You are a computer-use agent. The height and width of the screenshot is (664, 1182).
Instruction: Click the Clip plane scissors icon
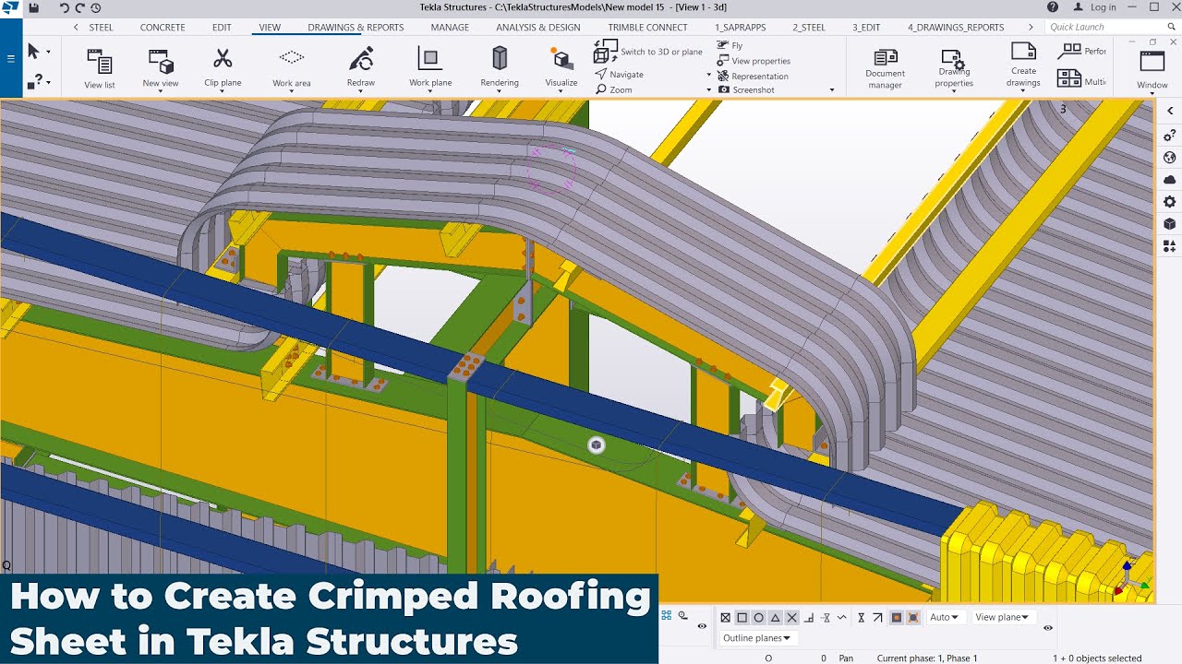[223, 59]
